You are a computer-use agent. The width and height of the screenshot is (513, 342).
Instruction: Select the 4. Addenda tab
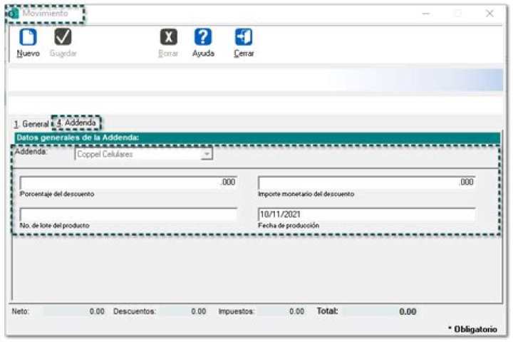(x=76, y=123)
